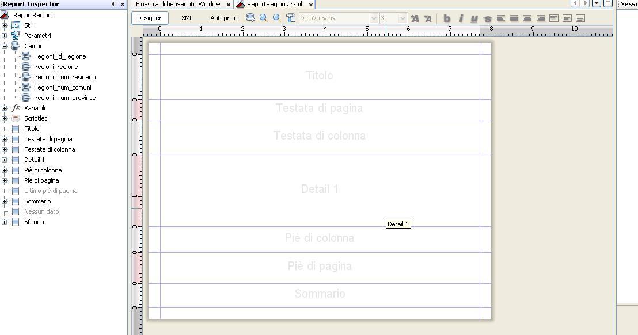Justify text alignment
638x335 pixels.
tap(514, 18)
